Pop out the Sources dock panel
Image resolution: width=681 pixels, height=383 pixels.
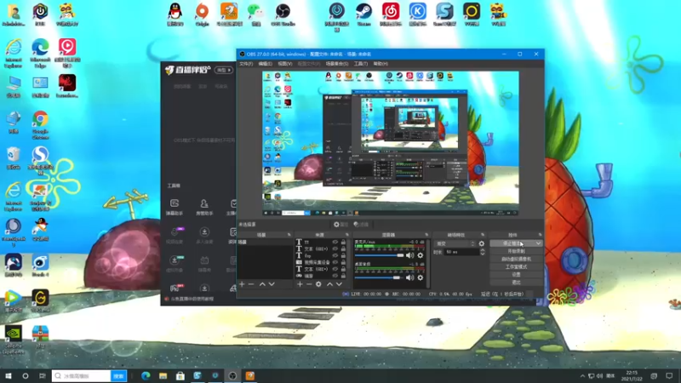tap(346, 235)
